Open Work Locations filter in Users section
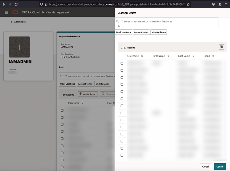Image resolution: width=230 pixels, height=171 pixels. 67,84
